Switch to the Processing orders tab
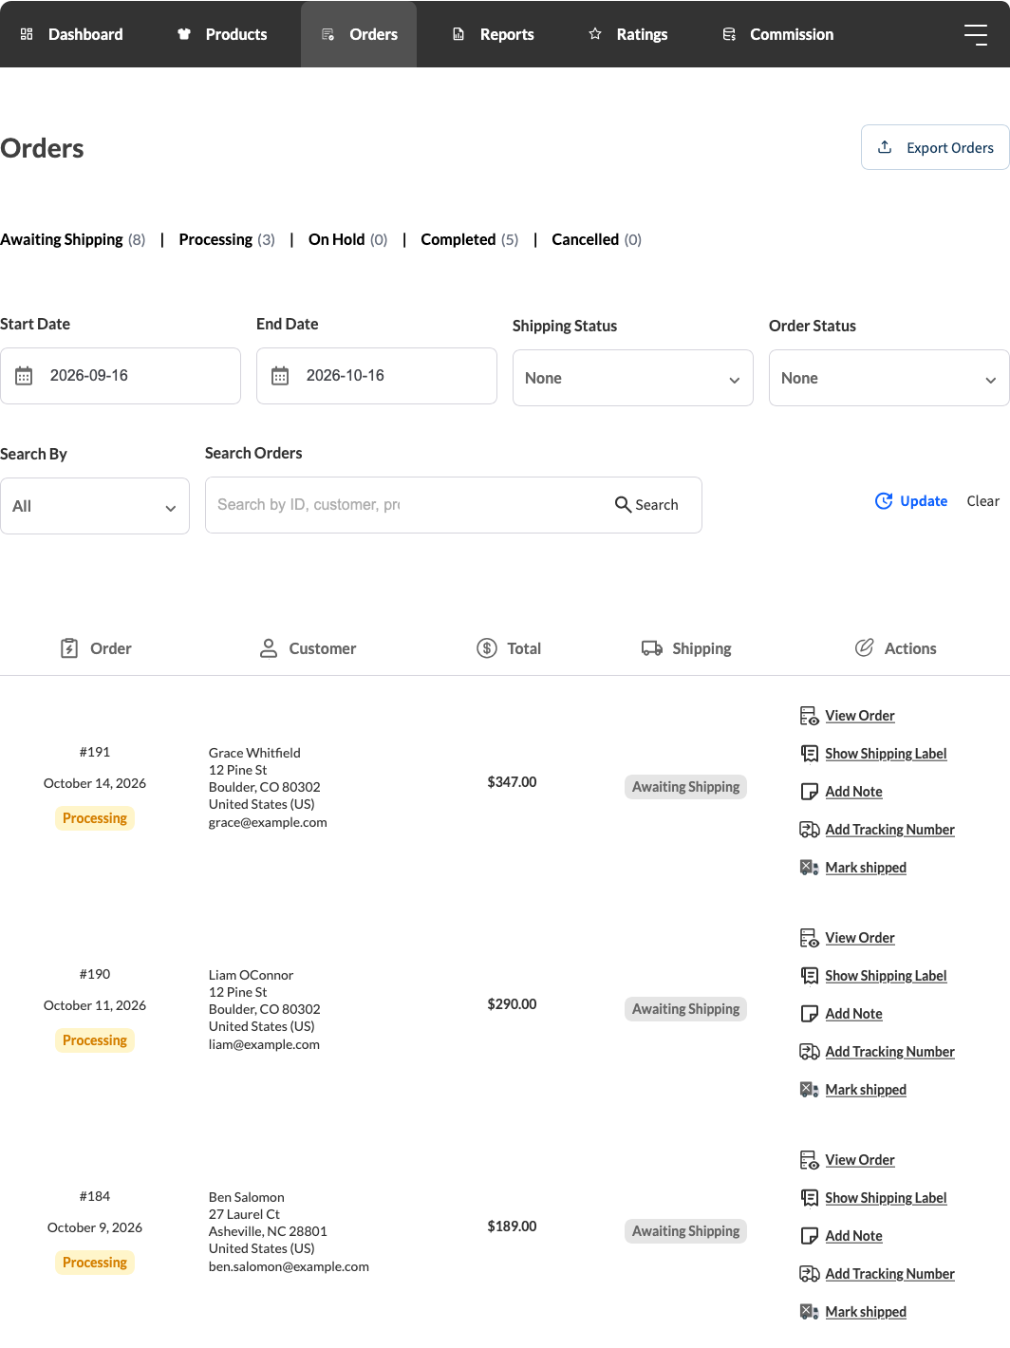 tap(227, 239)
